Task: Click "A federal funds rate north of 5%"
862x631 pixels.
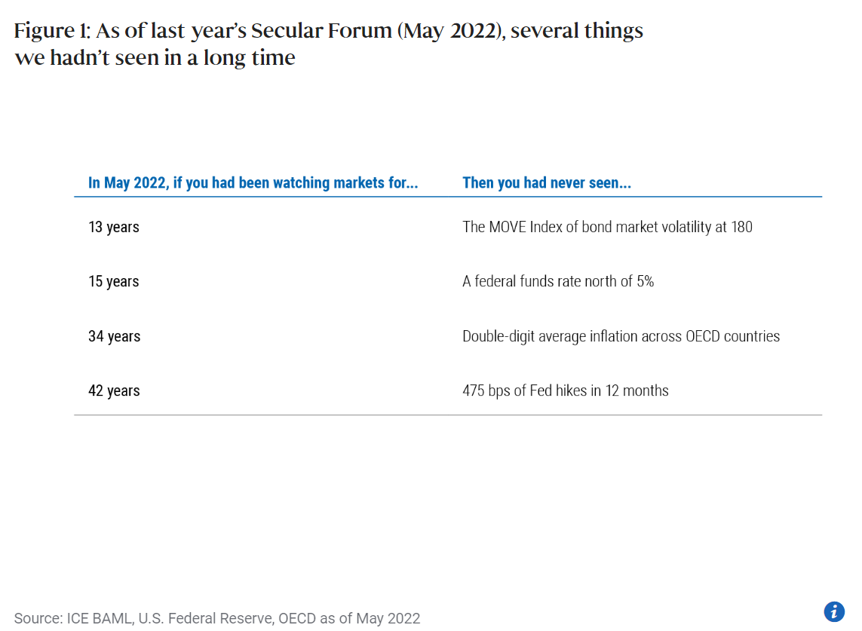Action: [x=558, y=281]
